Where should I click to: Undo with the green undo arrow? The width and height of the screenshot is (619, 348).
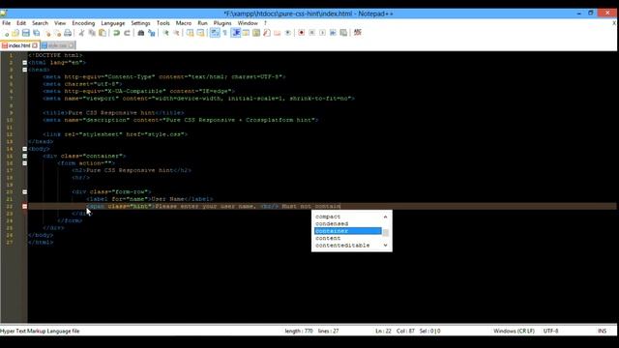(116, 33)
